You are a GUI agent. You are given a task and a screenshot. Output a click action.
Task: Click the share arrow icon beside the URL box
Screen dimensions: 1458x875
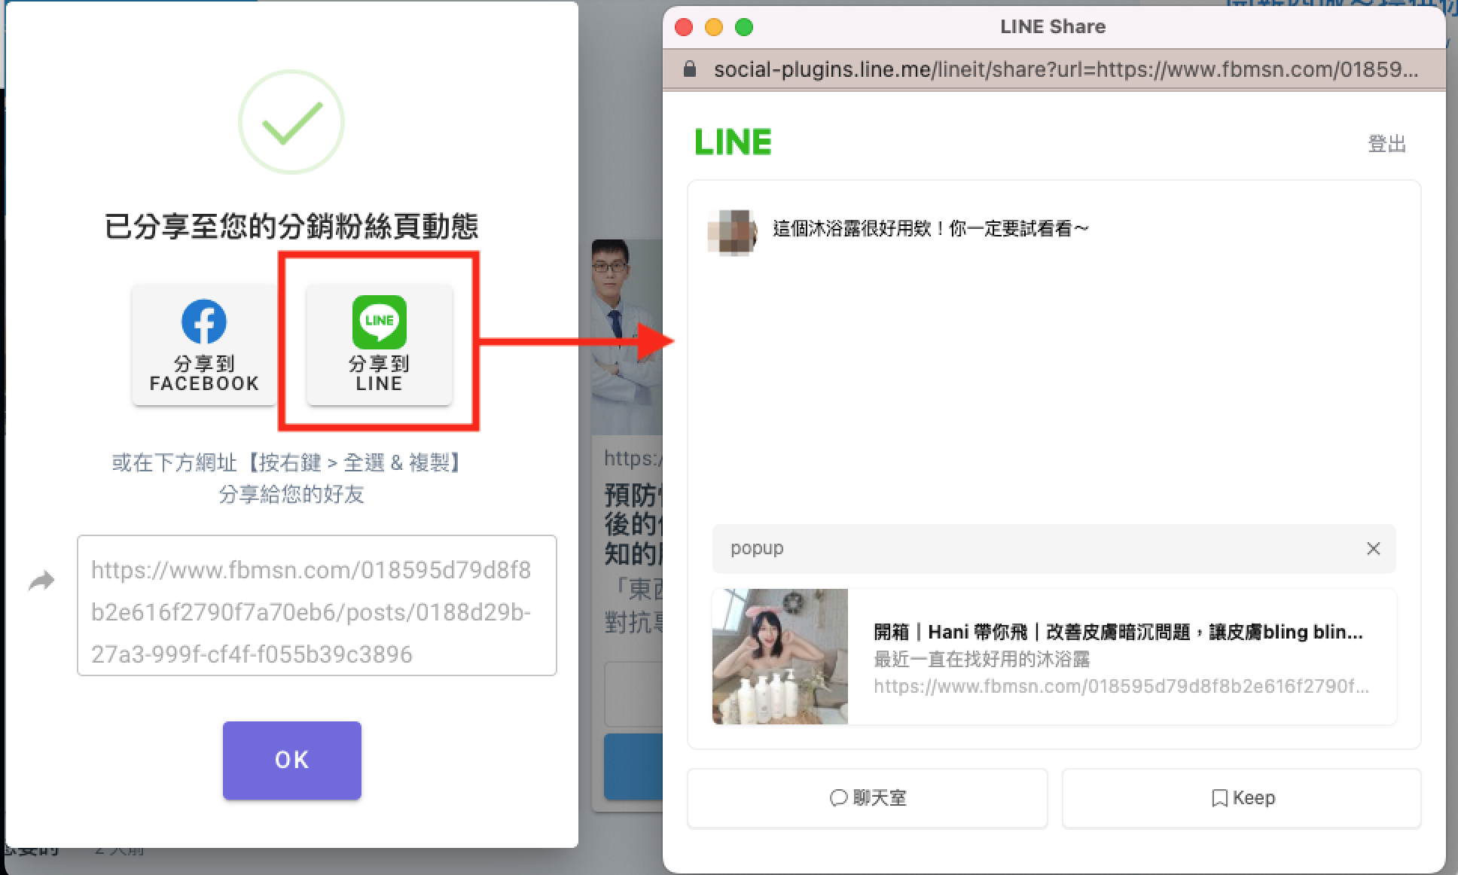[42, 581]
